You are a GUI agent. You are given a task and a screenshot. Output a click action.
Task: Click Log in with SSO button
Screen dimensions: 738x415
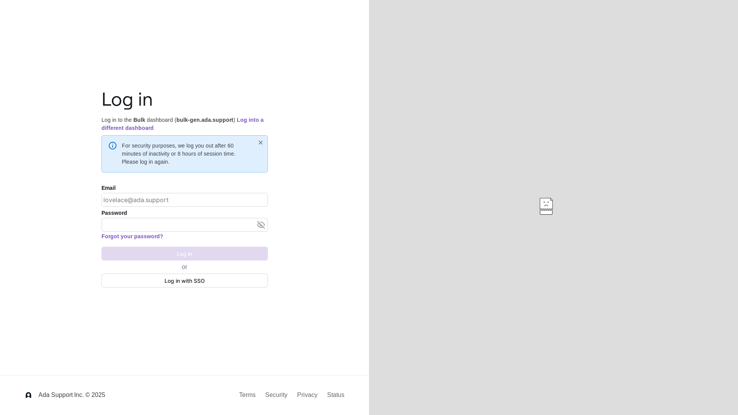[x=184, y=281]
